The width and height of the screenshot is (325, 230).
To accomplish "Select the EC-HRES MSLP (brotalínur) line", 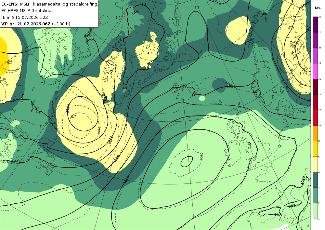I will [x=28, y=11].
